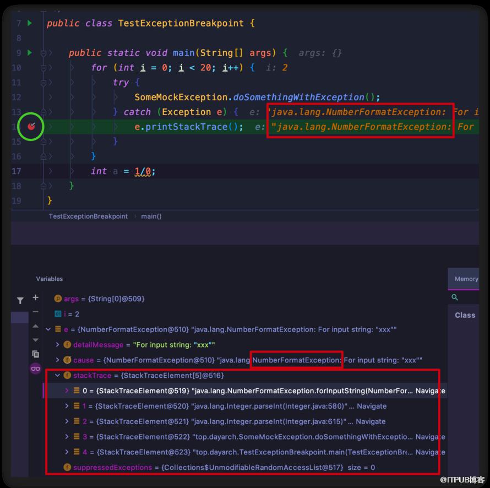Viewport: 490px width, 488px height.
Task: Run the main method from gutter arrow
Action: click(30, 52)
